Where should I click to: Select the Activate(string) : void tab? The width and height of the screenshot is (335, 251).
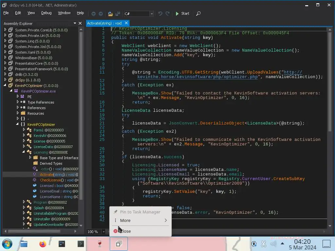(104, 23)
